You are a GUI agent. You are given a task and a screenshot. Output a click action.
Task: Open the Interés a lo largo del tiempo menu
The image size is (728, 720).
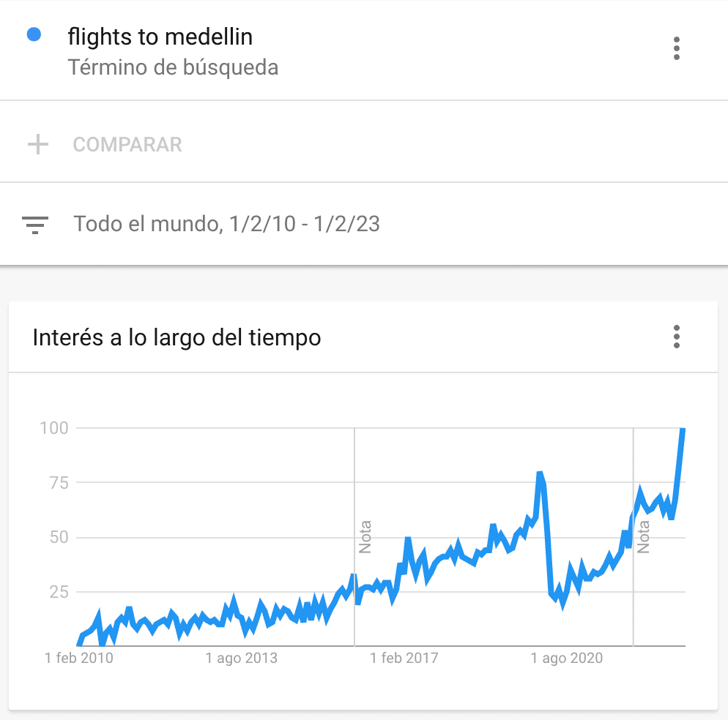(x=677, y=337)
